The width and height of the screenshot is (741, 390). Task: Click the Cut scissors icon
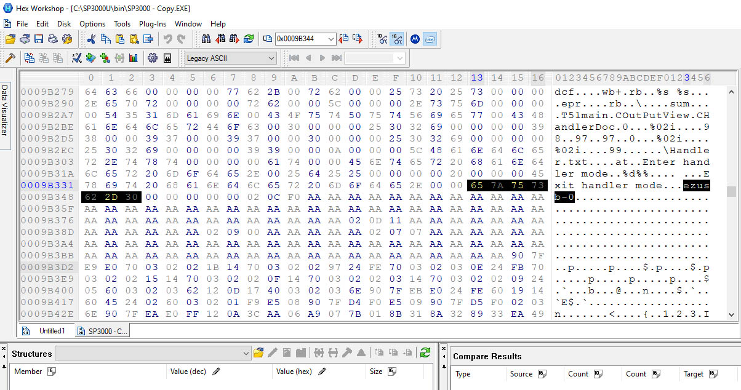tap(92, 39)
